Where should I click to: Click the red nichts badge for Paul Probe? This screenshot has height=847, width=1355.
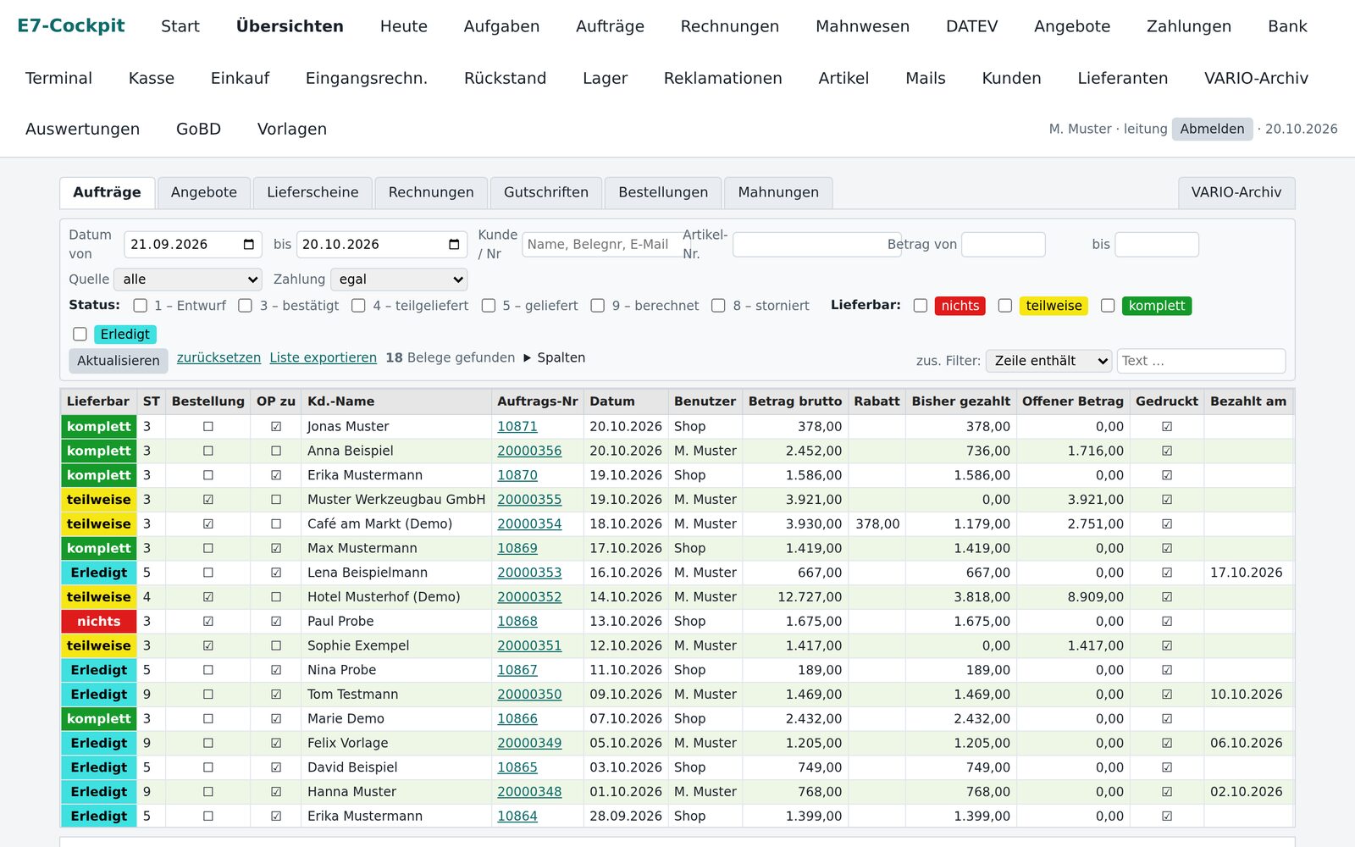click(x=99, y=622)
